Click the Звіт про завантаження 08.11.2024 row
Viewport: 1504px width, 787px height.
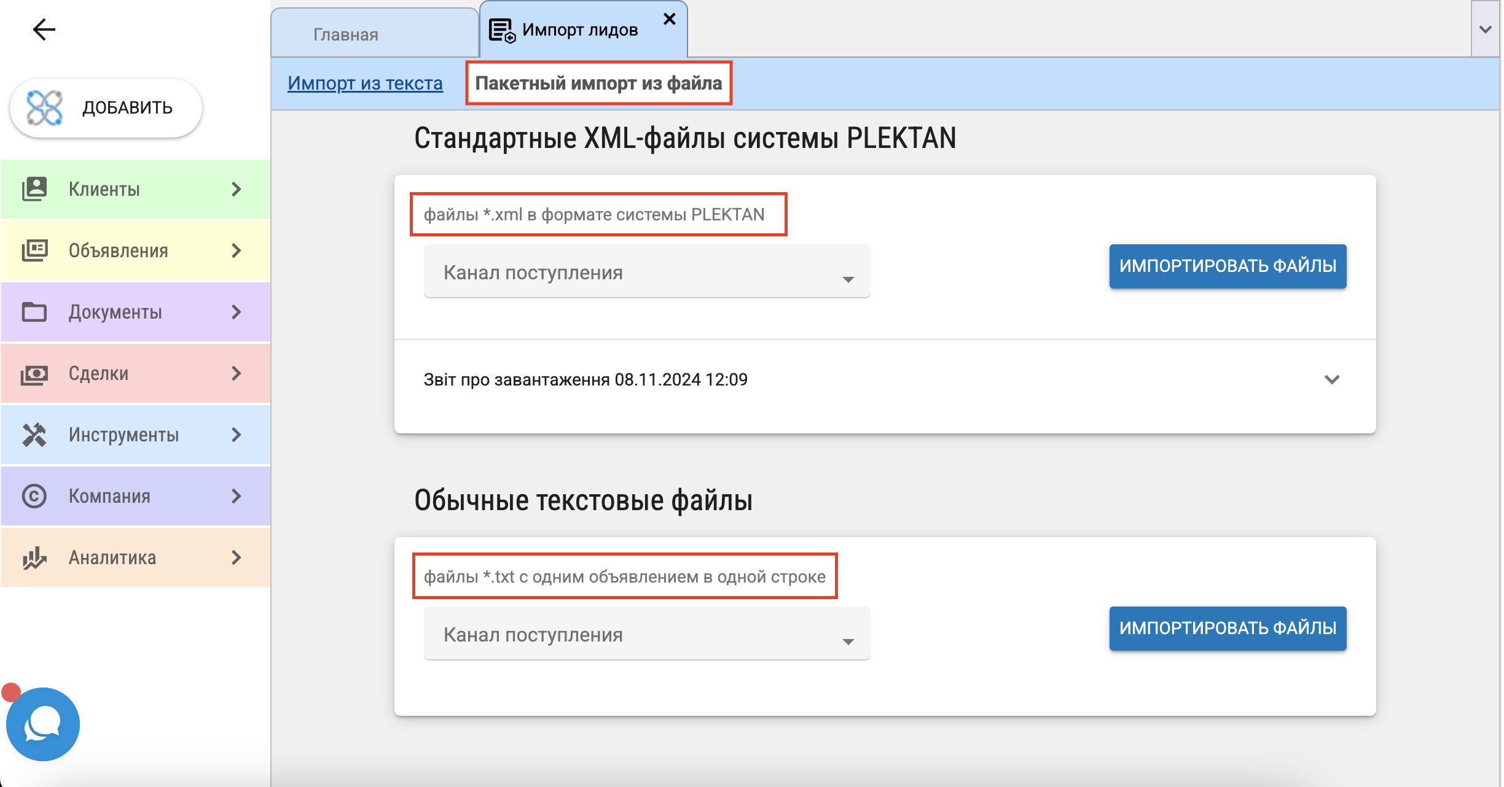pyautogui.click(x=885, y=379)
